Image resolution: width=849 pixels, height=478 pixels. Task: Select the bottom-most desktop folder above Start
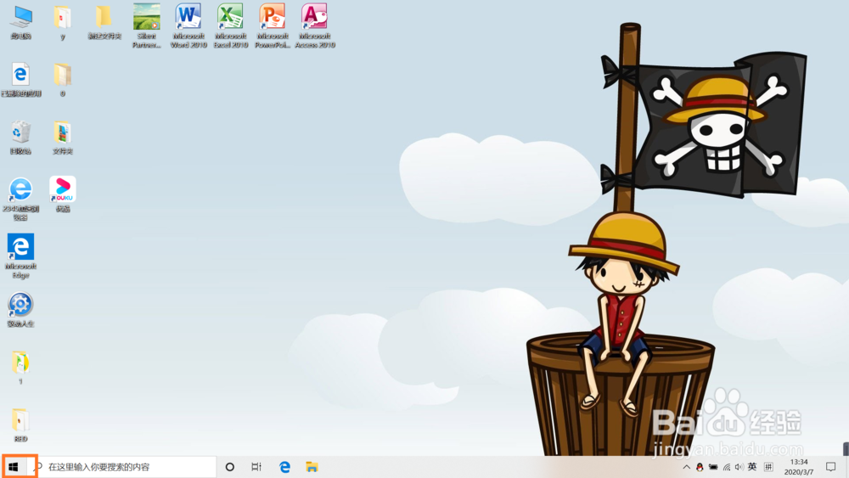pos(20,425)
